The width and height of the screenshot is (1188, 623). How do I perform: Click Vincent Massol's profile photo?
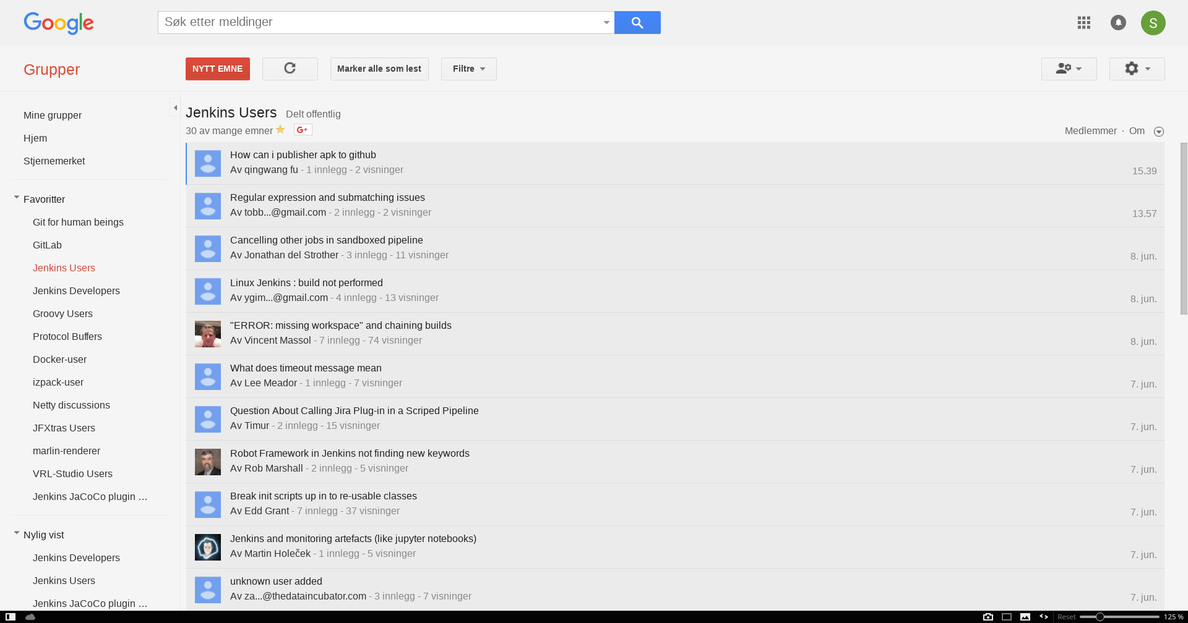pos(208,334)
